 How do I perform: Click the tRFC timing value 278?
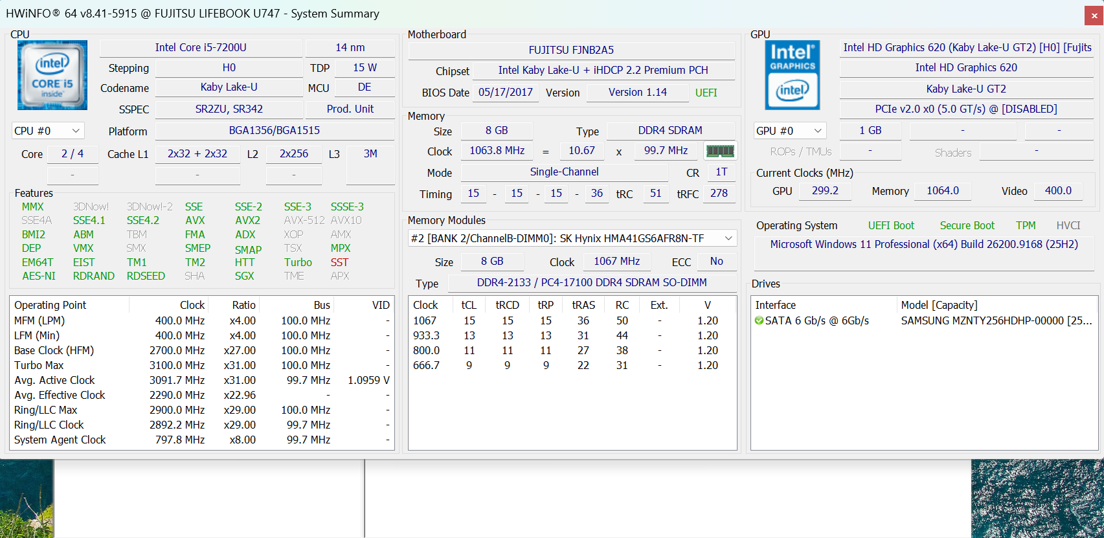[x=719, y=193]
